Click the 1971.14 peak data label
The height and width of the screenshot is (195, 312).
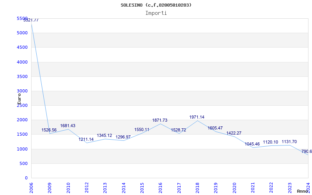pyautogui.click(x=197, y=117)
